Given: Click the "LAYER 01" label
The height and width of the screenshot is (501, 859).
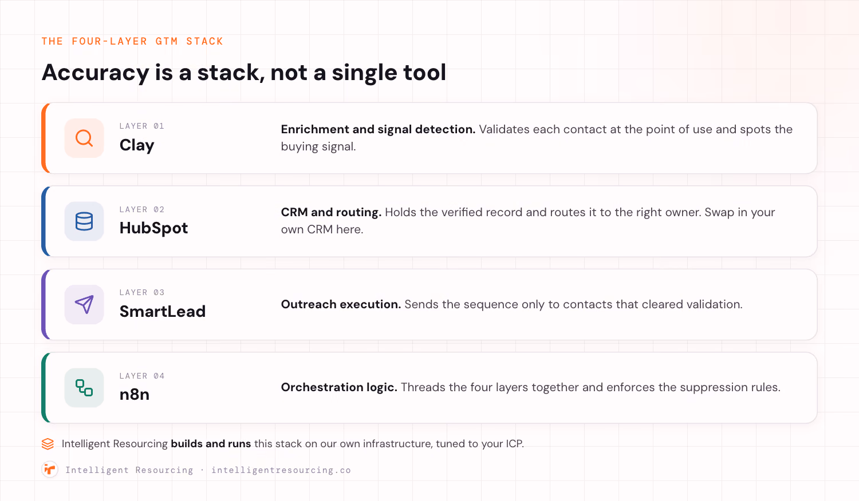Looking at the screenshot, I should pos(142,126).
